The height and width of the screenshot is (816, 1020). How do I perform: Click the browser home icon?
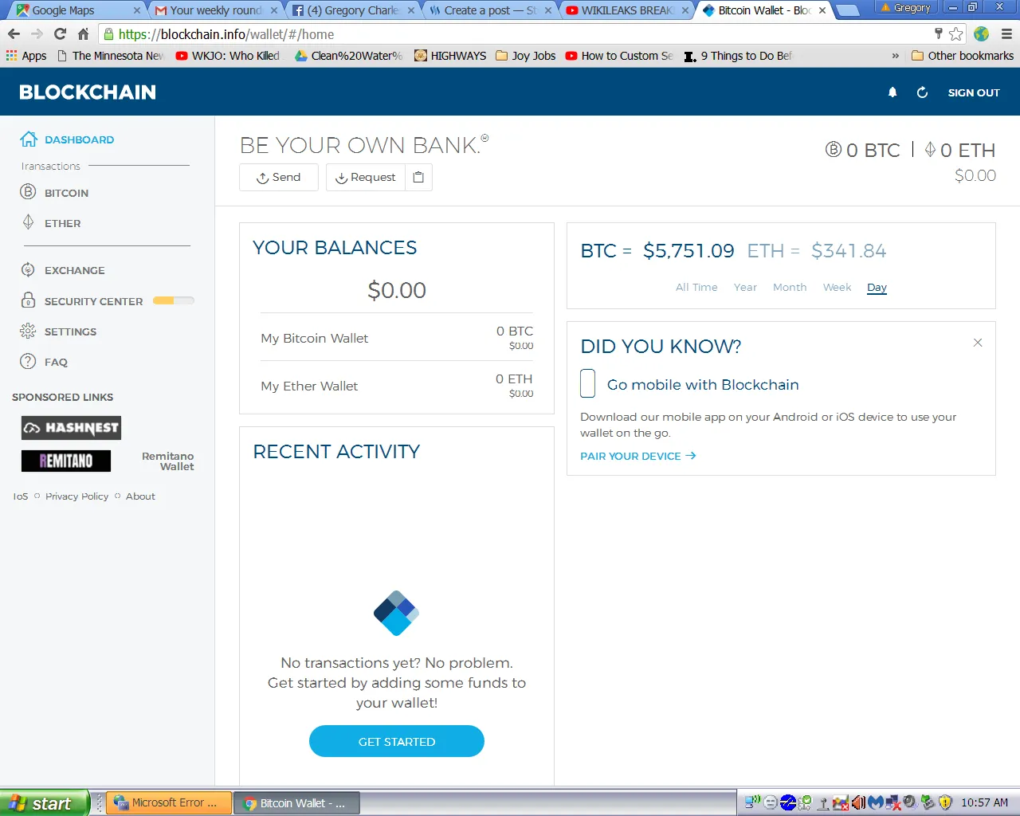83,33
